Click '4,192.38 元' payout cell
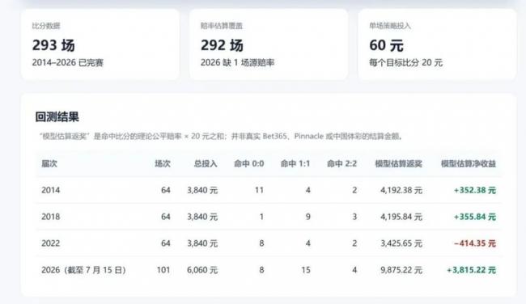The image size is (526, 304). pyautogui.click(x=401, y=190)
